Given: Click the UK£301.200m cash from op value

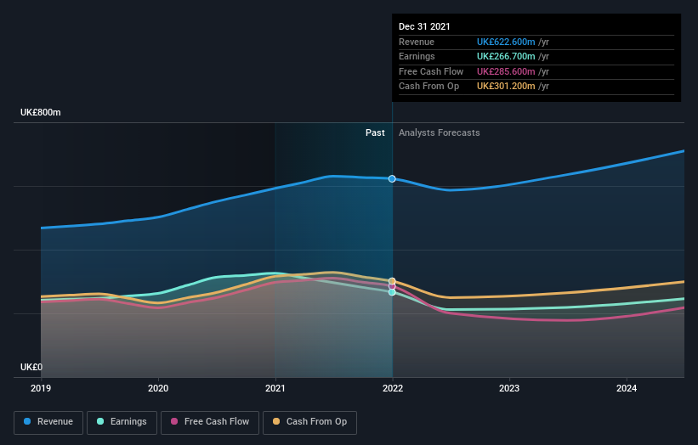Looking at the screenshot, I should [x=506, y=87].
